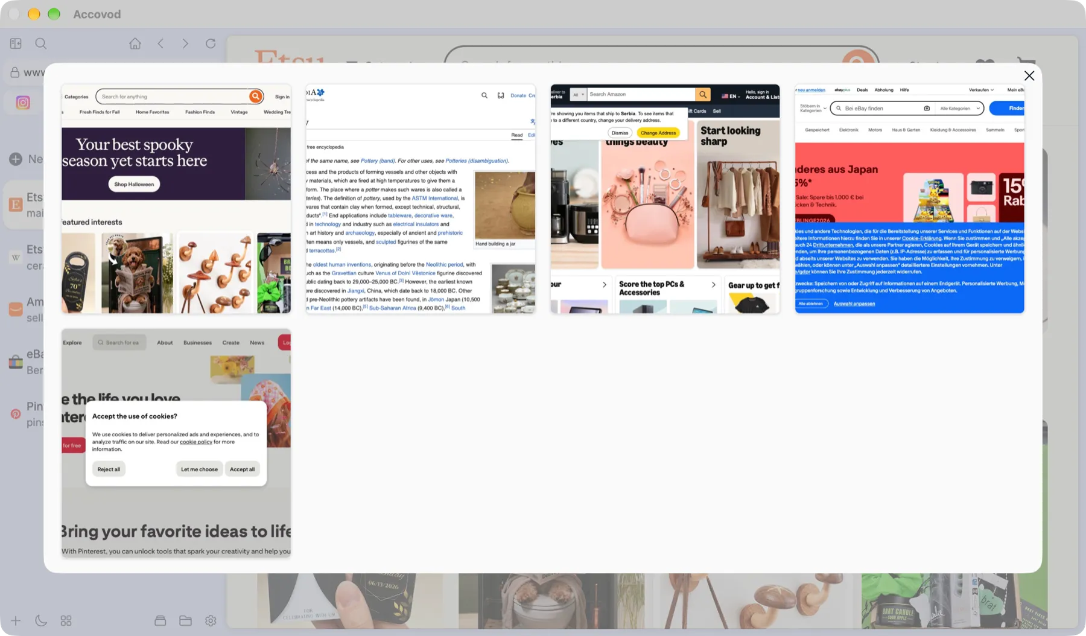The image size is (1086, 636).
Task: Open the Wikipedia pottery article thumbnail
Action: (421, 199)
